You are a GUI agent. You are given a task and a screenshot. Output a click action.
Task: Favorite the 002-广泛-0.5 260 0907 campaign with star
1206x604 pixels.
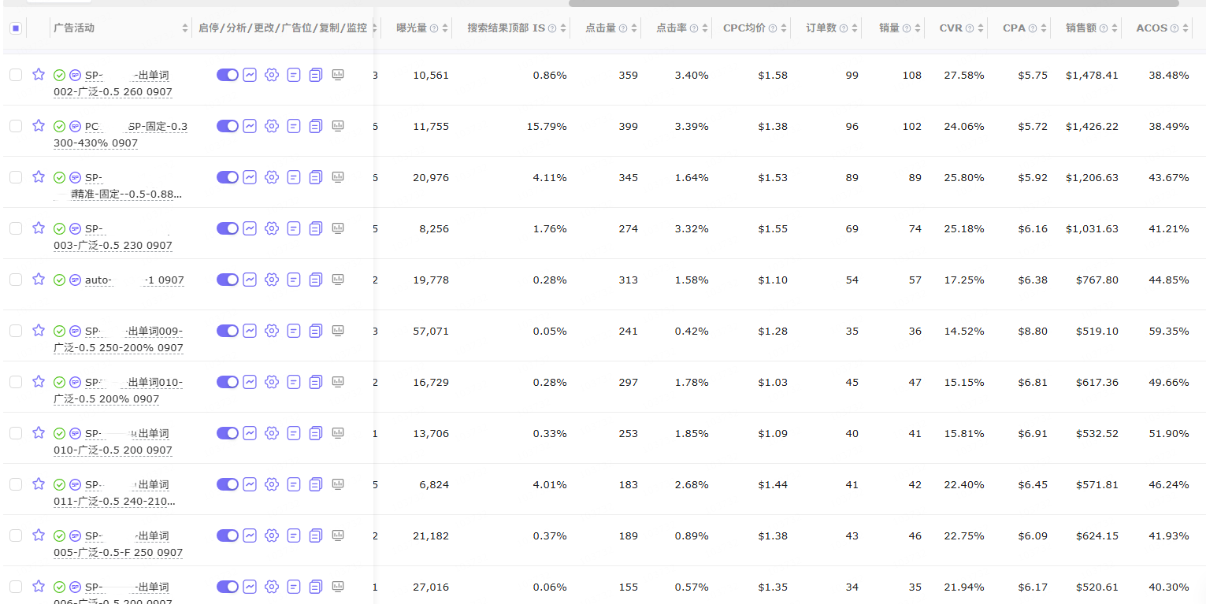coord(38,75)
